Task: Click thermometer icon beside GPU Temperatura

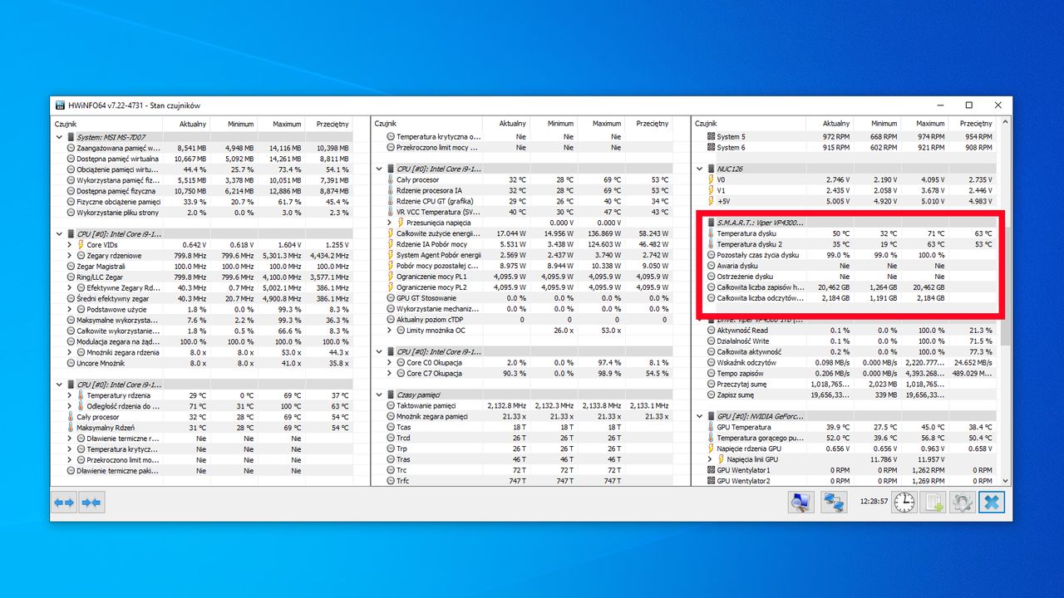Action: click(711, 427)
